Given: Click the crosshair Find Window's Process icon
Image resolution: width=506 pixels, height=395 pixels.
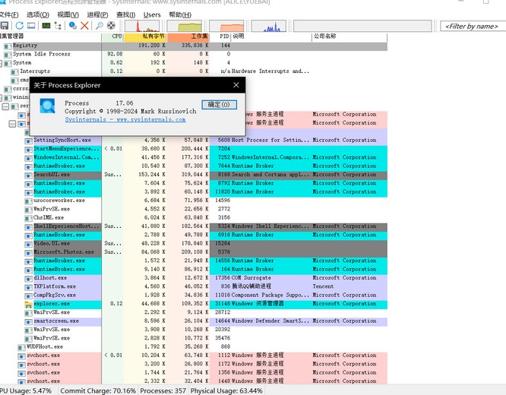Looking at the screenshot, I should coord(111,26).
